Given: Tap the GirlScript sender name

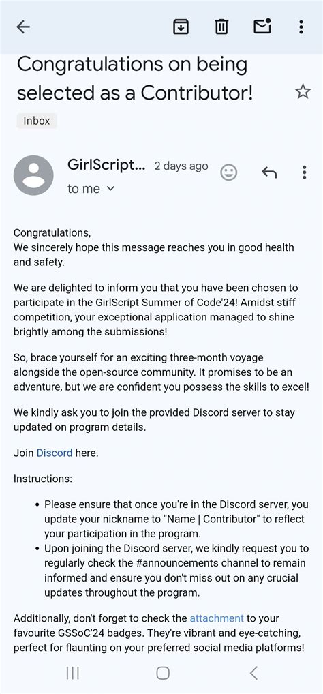Looking at the screenshot, I should coord(106,165).
